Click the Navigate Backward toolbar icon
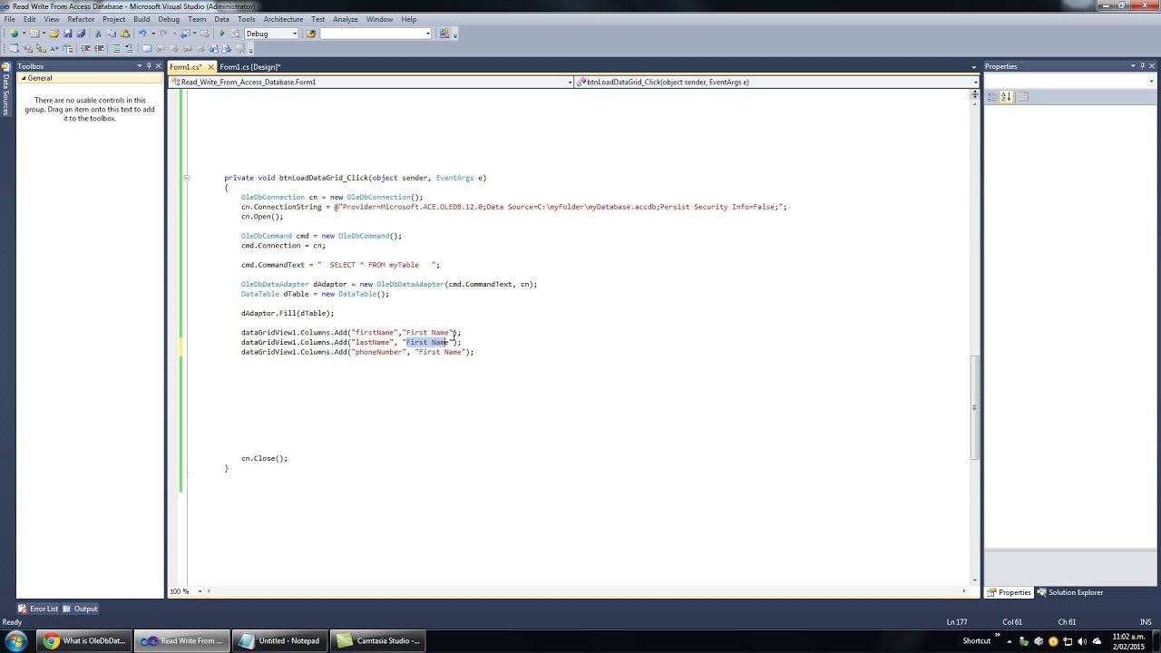 coord(185,34)
